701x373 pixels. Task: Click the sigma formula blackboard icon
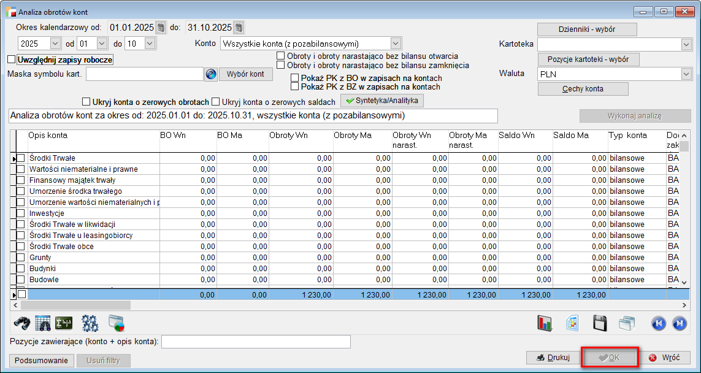[64, 323]
